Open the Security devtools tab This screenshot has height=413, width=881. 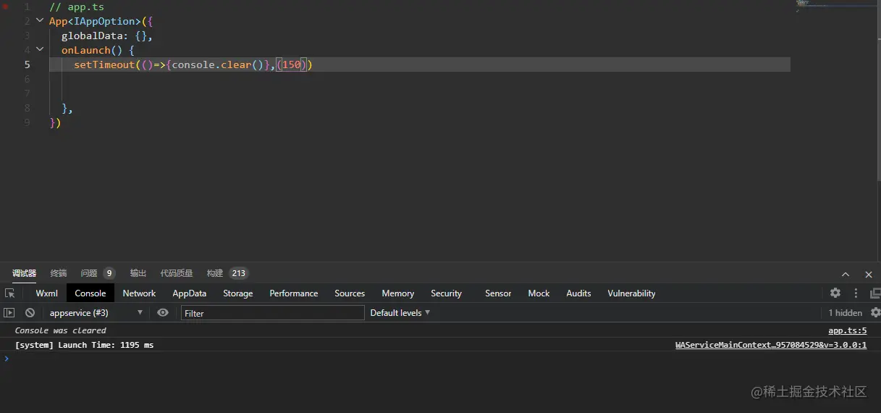tap(446, 293)
